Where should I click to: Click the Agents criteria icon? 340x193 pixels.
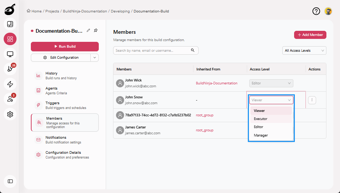(x=39, y=90)
